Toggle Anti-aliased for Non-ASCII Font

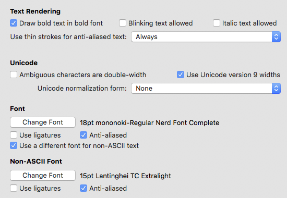[x=83, y=188]
